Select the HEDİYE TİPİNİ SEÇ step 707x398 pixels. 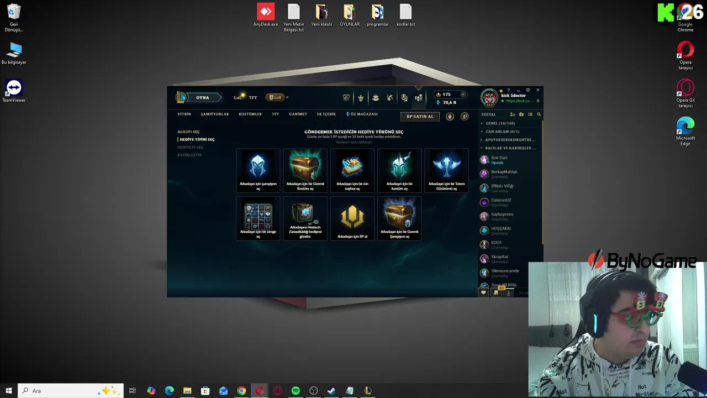pyautogui.click(x=197, y=140)
